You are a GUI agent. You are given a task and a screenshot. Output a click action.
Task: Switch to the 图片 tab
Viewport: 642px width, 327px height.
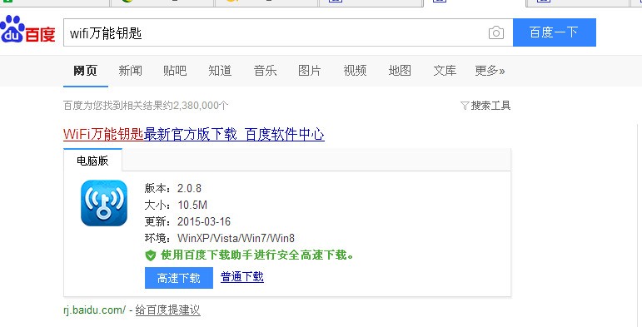pos(310,71)
